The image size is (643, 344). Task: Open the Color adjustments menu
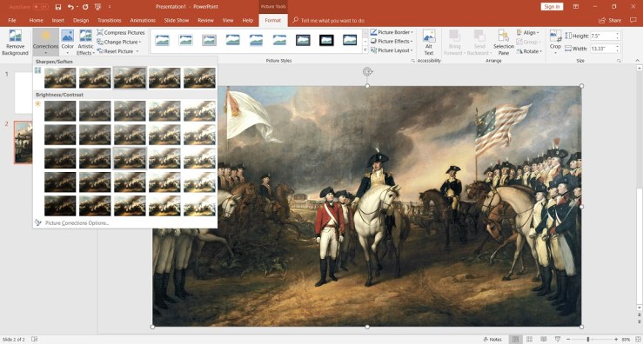(68, 43)
